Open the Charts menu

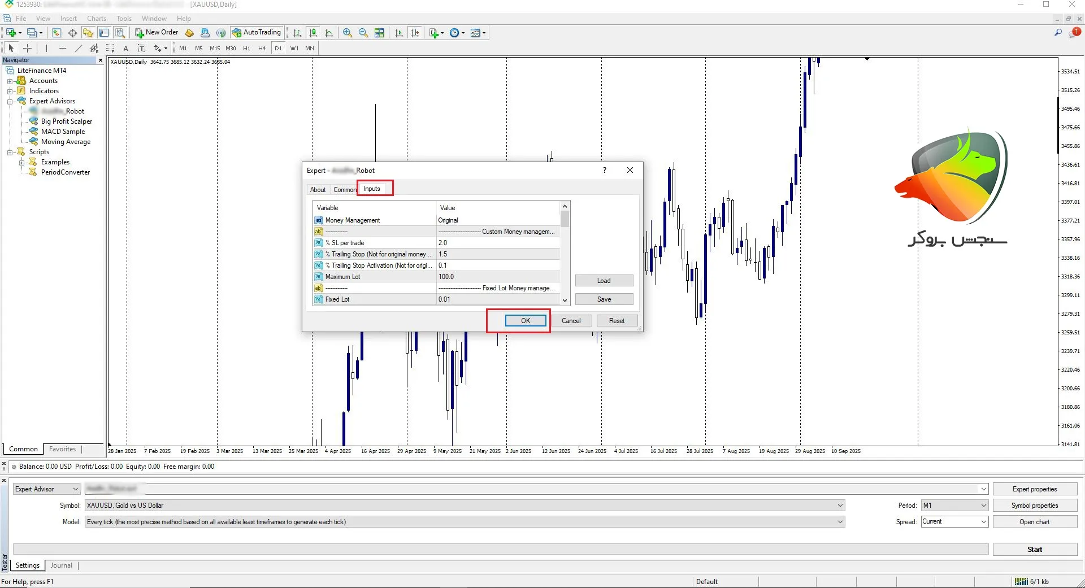(97, 19)
